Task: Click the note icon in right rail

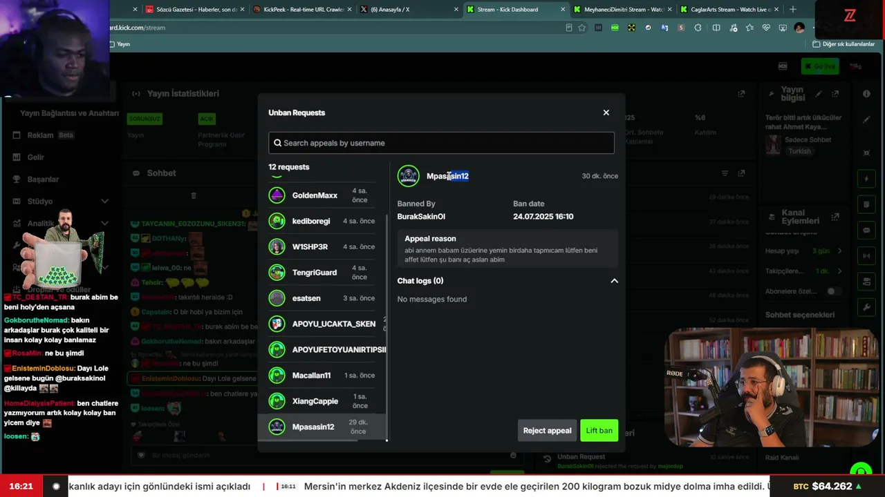Action: (x=866, y=205)
